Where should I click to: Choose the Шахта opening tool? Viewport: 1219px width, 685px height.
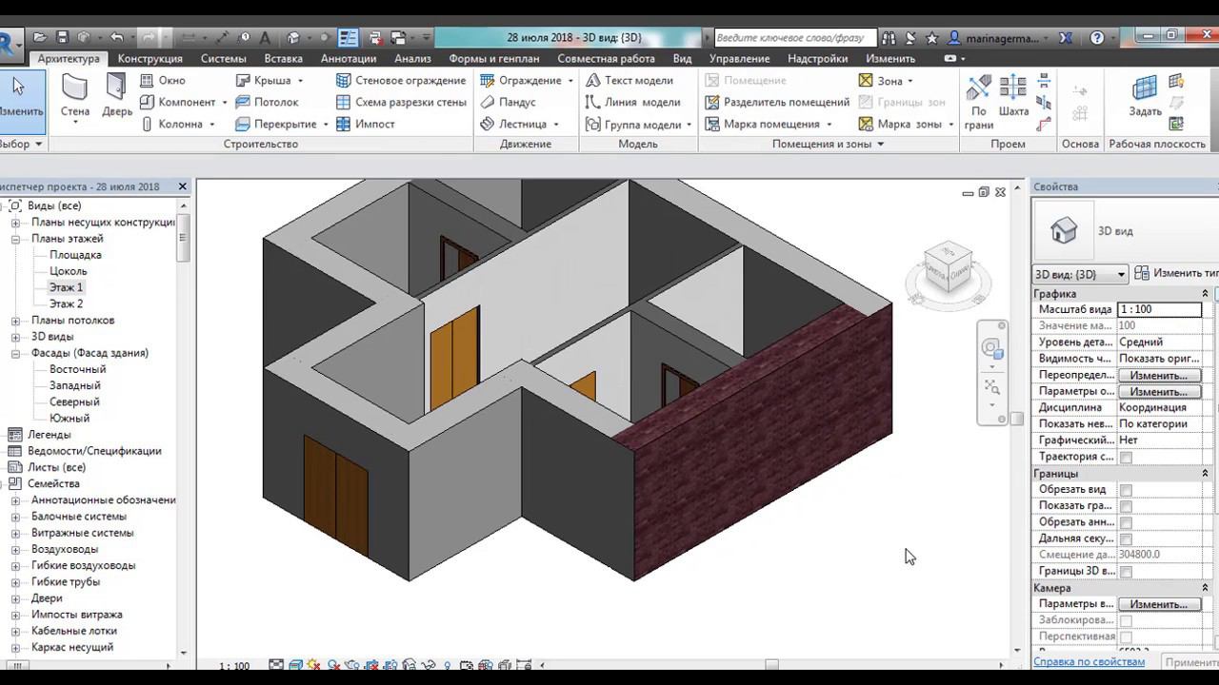coord(1013,97)
